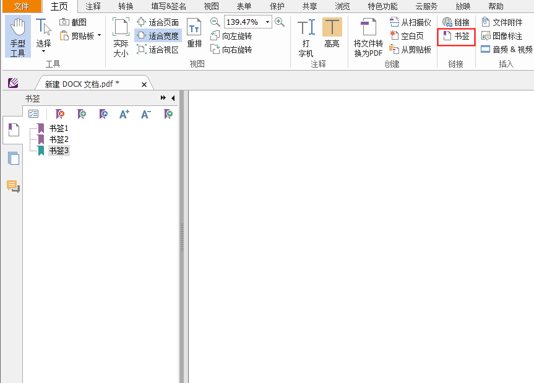This screenshot has height=383, width=534.
Task: Toggle Fit Page (适合页面) view mode
Action: 158,22
